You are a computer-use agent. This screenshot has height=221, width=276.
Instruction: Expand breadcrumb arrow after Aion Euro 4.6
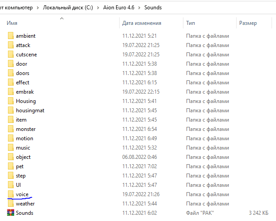pos(140,8)
